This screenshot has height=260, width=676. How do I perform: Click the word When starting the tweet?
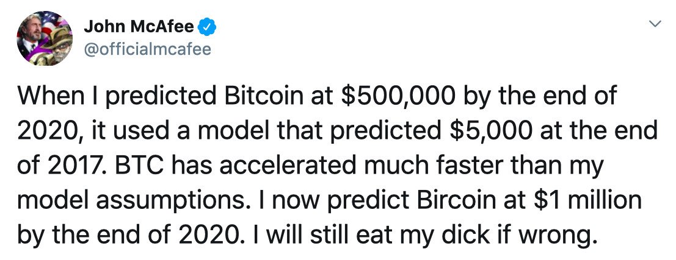click(x=51, y=98)
